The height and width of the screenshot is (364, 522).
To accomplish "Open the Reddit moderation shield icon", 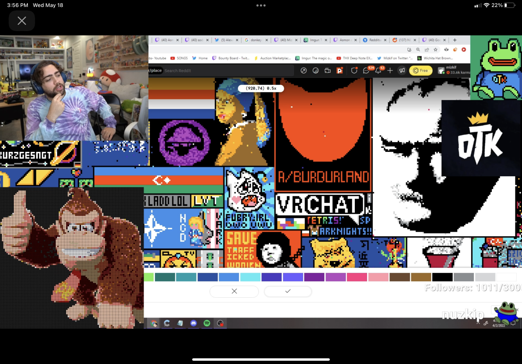I will pos(354,70).
